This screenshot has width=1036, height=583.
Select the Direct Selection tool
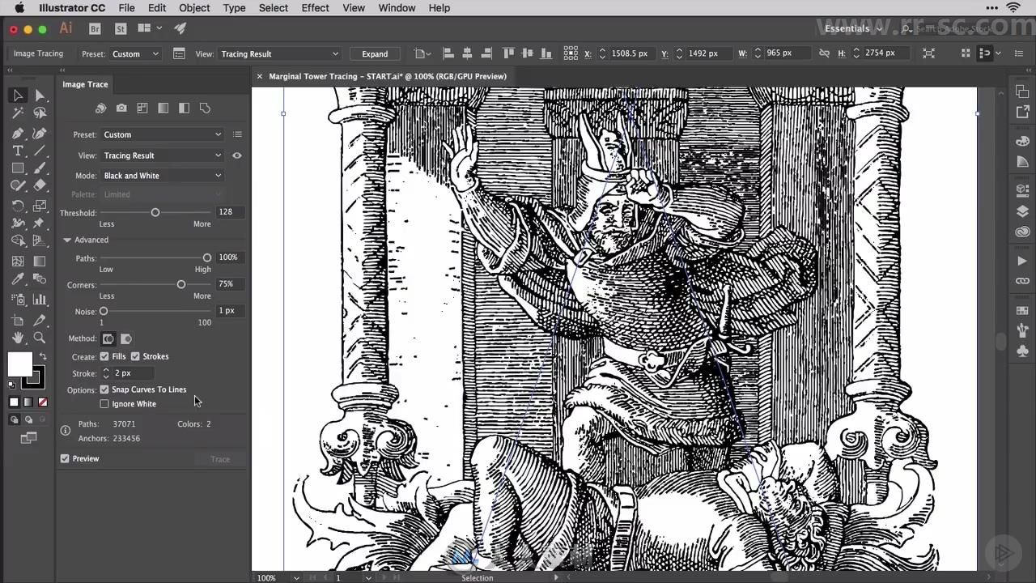point(40,96)
